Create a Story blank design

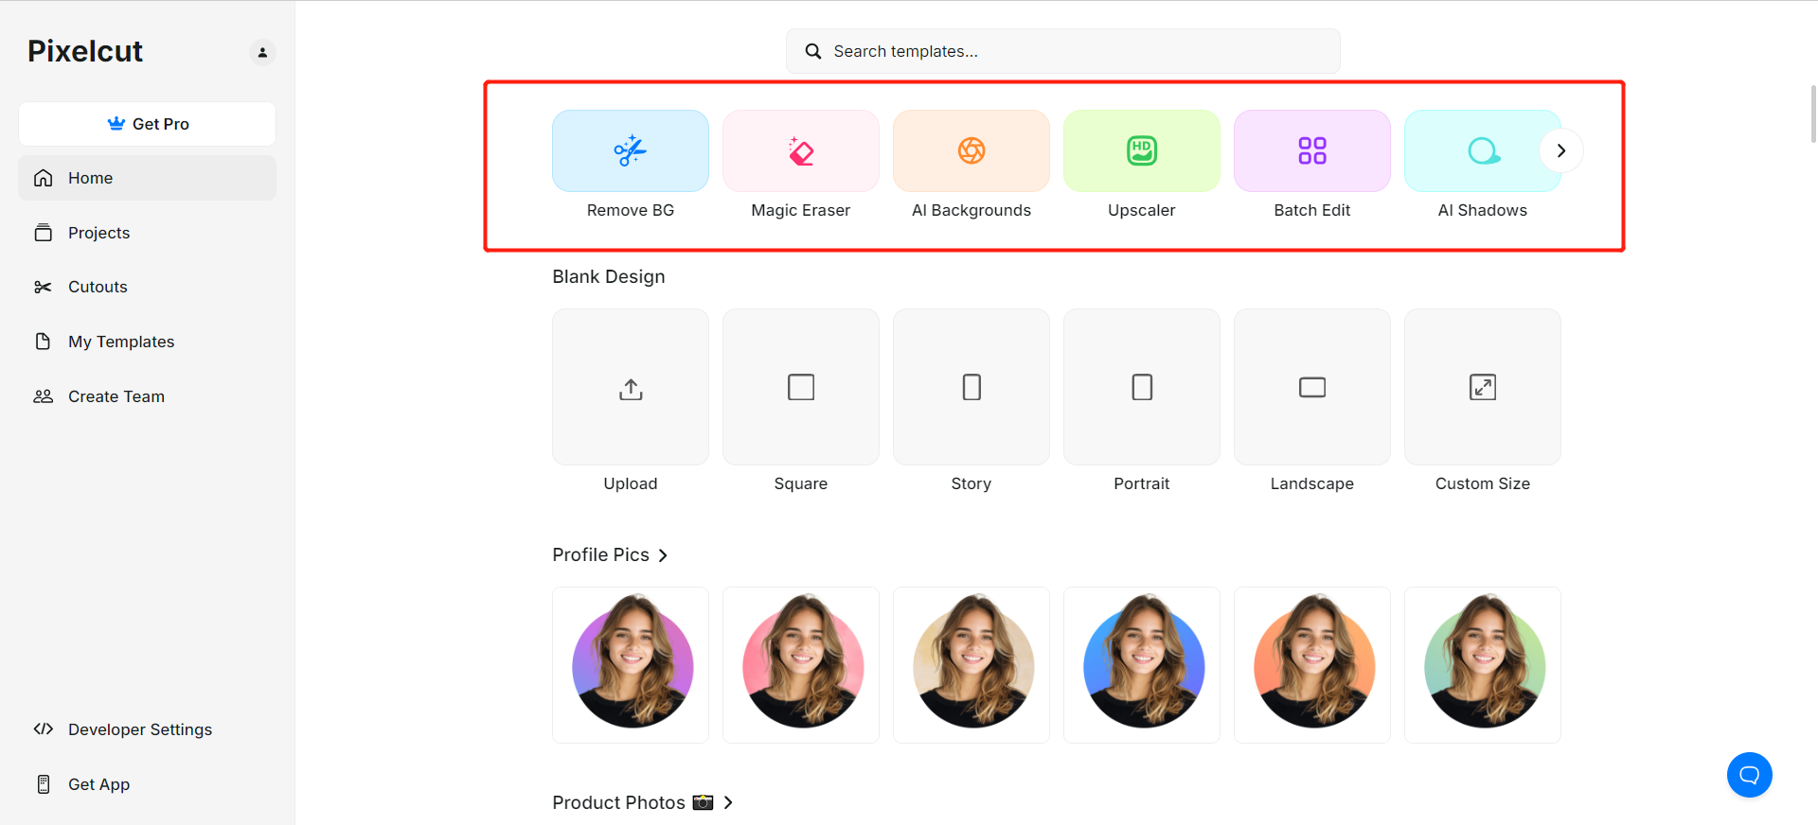tap(971, 387)
